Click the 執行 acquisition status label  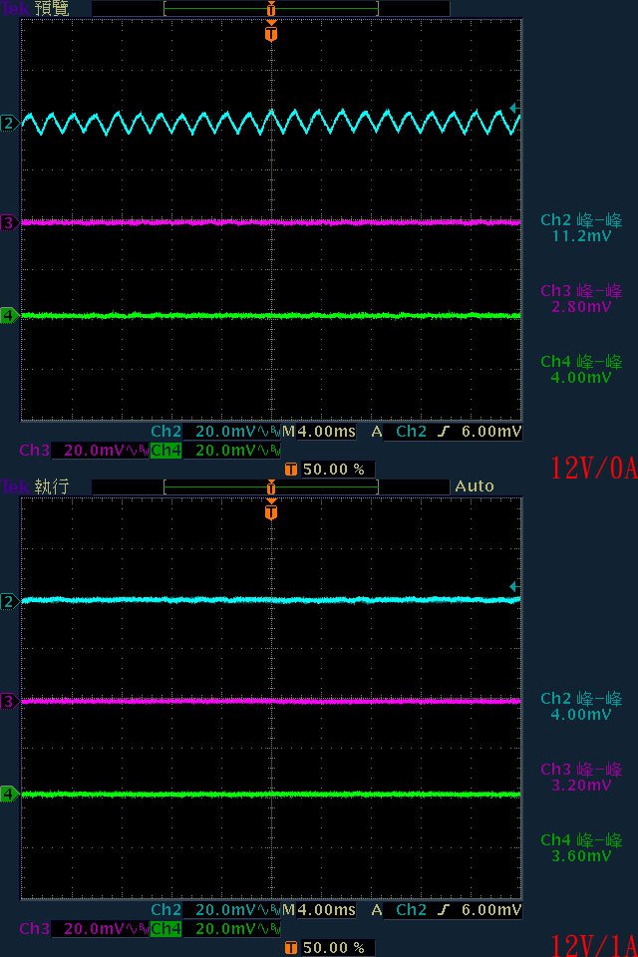coord(51,486)
